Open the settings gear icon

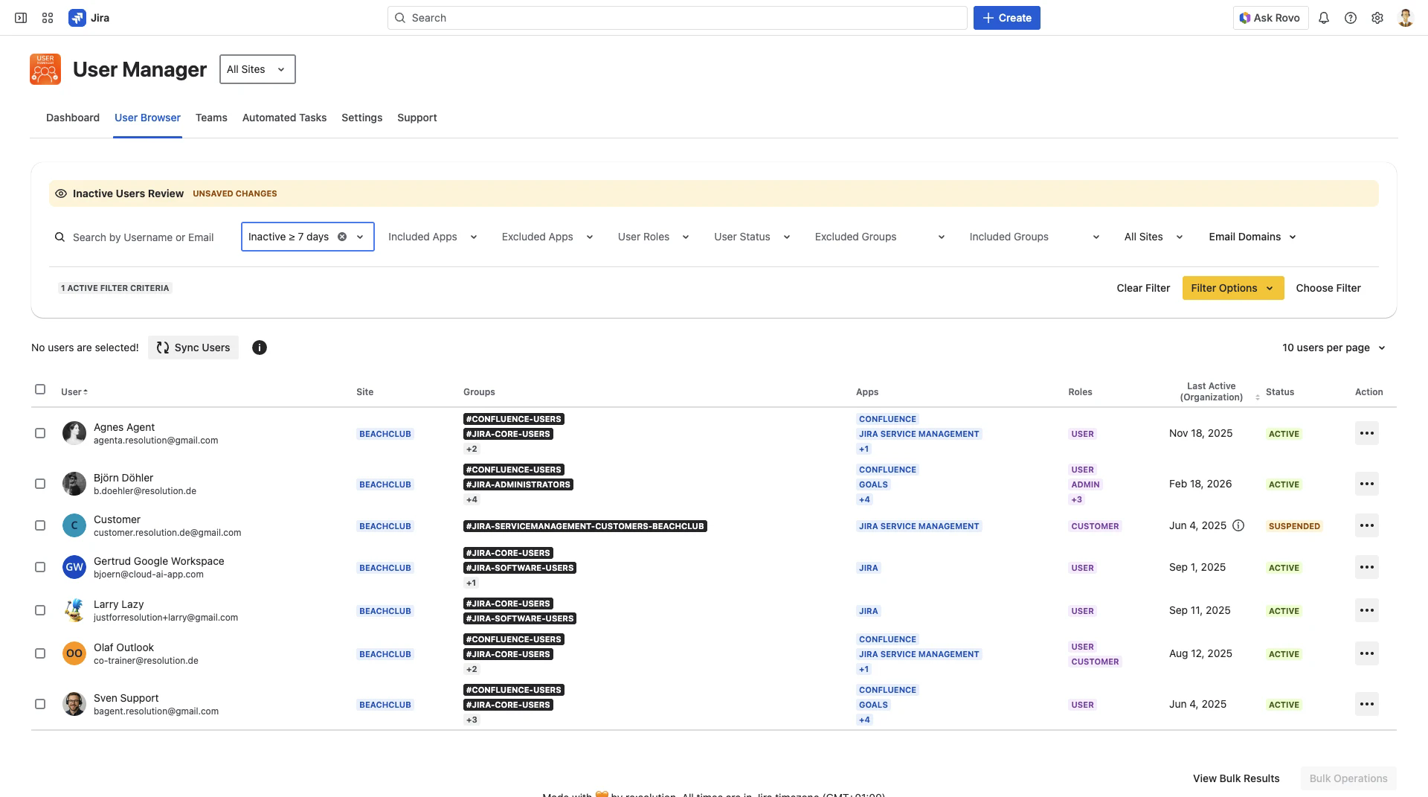1377,18
